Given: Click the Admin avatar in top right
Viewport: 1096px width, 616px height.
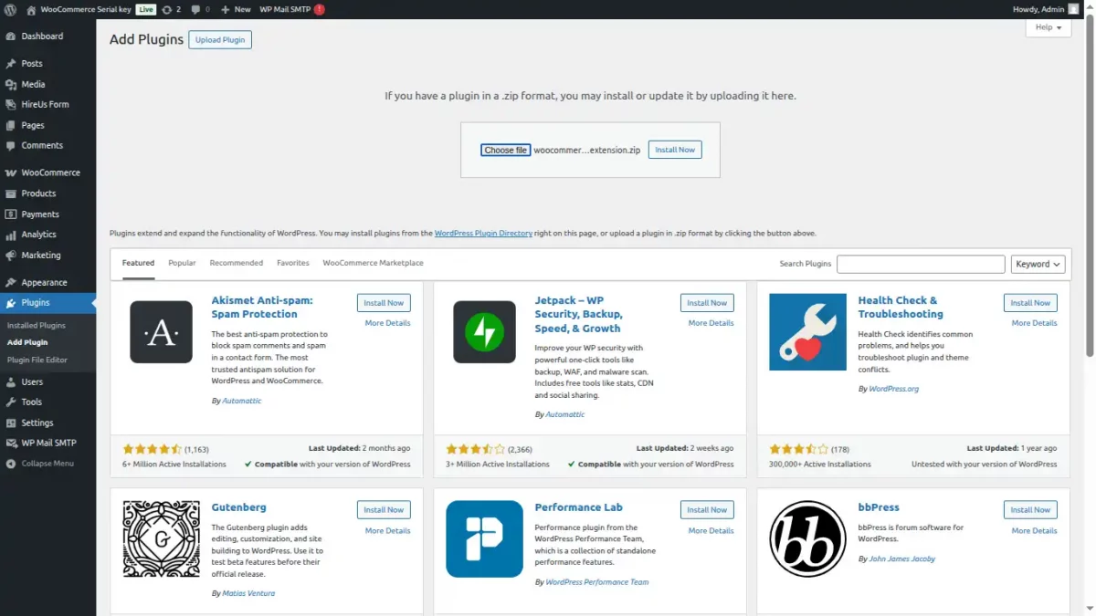Looking at the screenshot, I should point(1073,9).
